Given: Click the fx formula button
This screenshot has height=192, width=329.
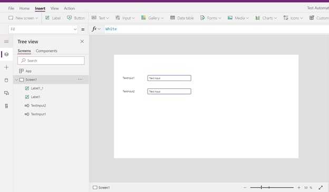Looking at the screenshot, I should [96, 29].
